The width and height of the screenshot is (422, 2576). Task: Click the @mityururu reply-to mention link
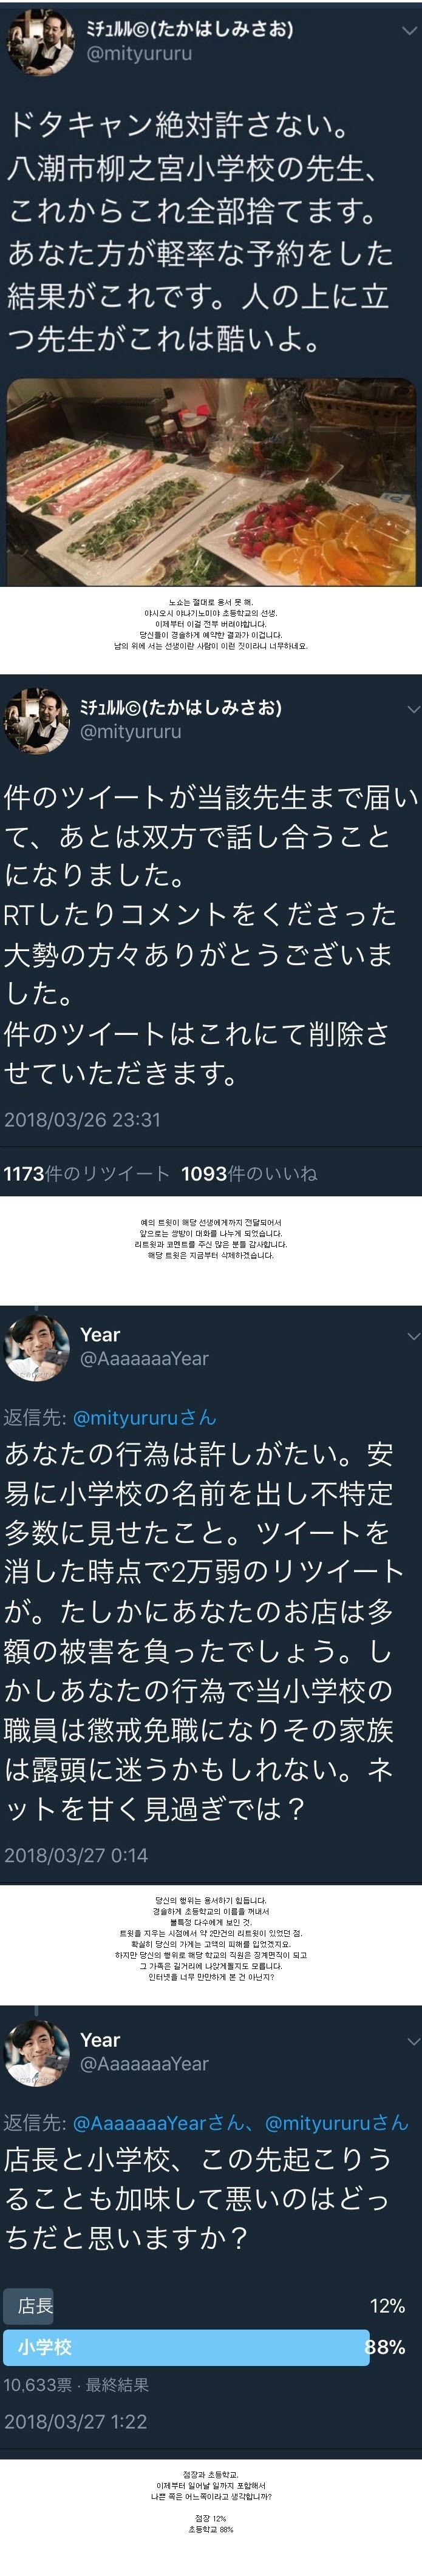(x=144, y=1417)
